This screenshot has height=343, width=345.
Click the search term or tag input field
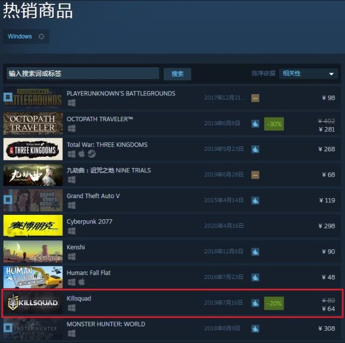83,74
